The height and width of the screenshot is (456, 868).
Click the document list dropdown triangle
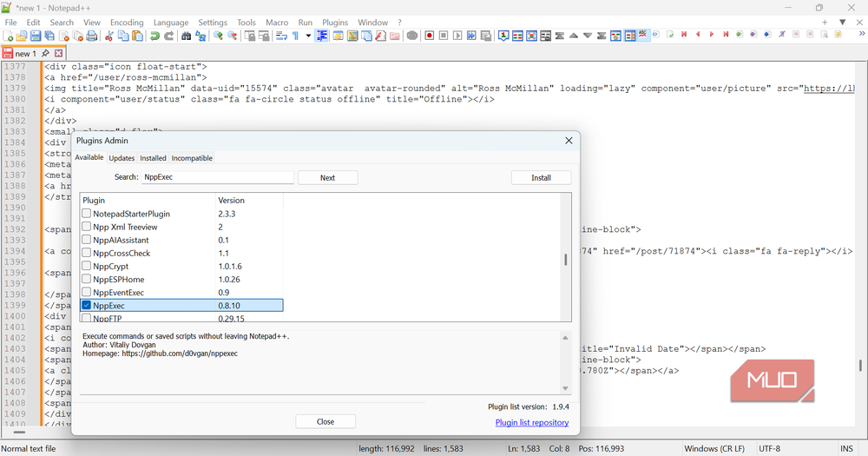click(x=843, y=23)
